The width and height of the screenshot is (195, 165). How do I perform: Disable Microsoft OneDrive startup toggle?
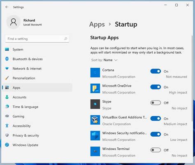point(156,87)
